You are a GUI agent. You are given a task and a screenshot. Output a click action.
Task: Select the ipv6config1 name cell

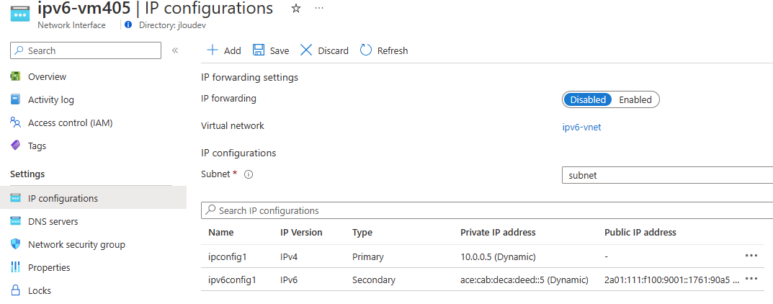233,280
